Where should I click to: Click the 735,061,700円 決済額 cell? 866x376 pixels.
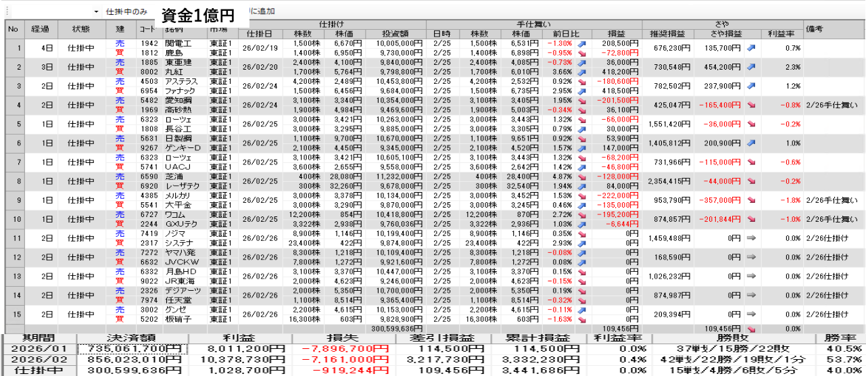pyautogui.click(x=130, y=349)
